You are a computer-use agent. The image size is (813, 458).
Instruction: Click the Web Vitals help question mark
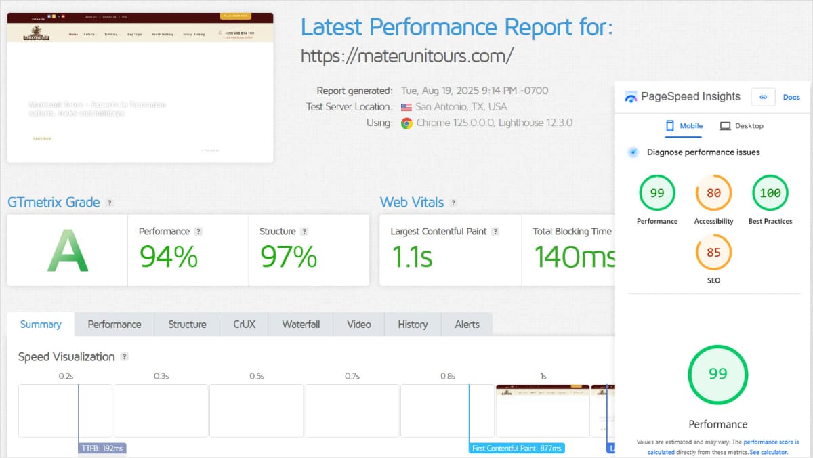pyautogui.click(x=453, y=203)
